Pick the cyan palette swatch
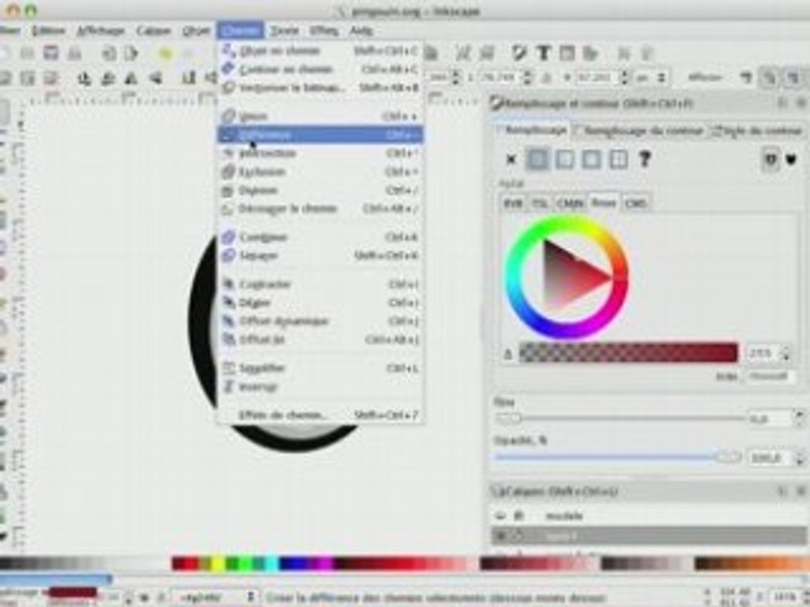Viewport: 810px width, 607px height. [272, 564]
